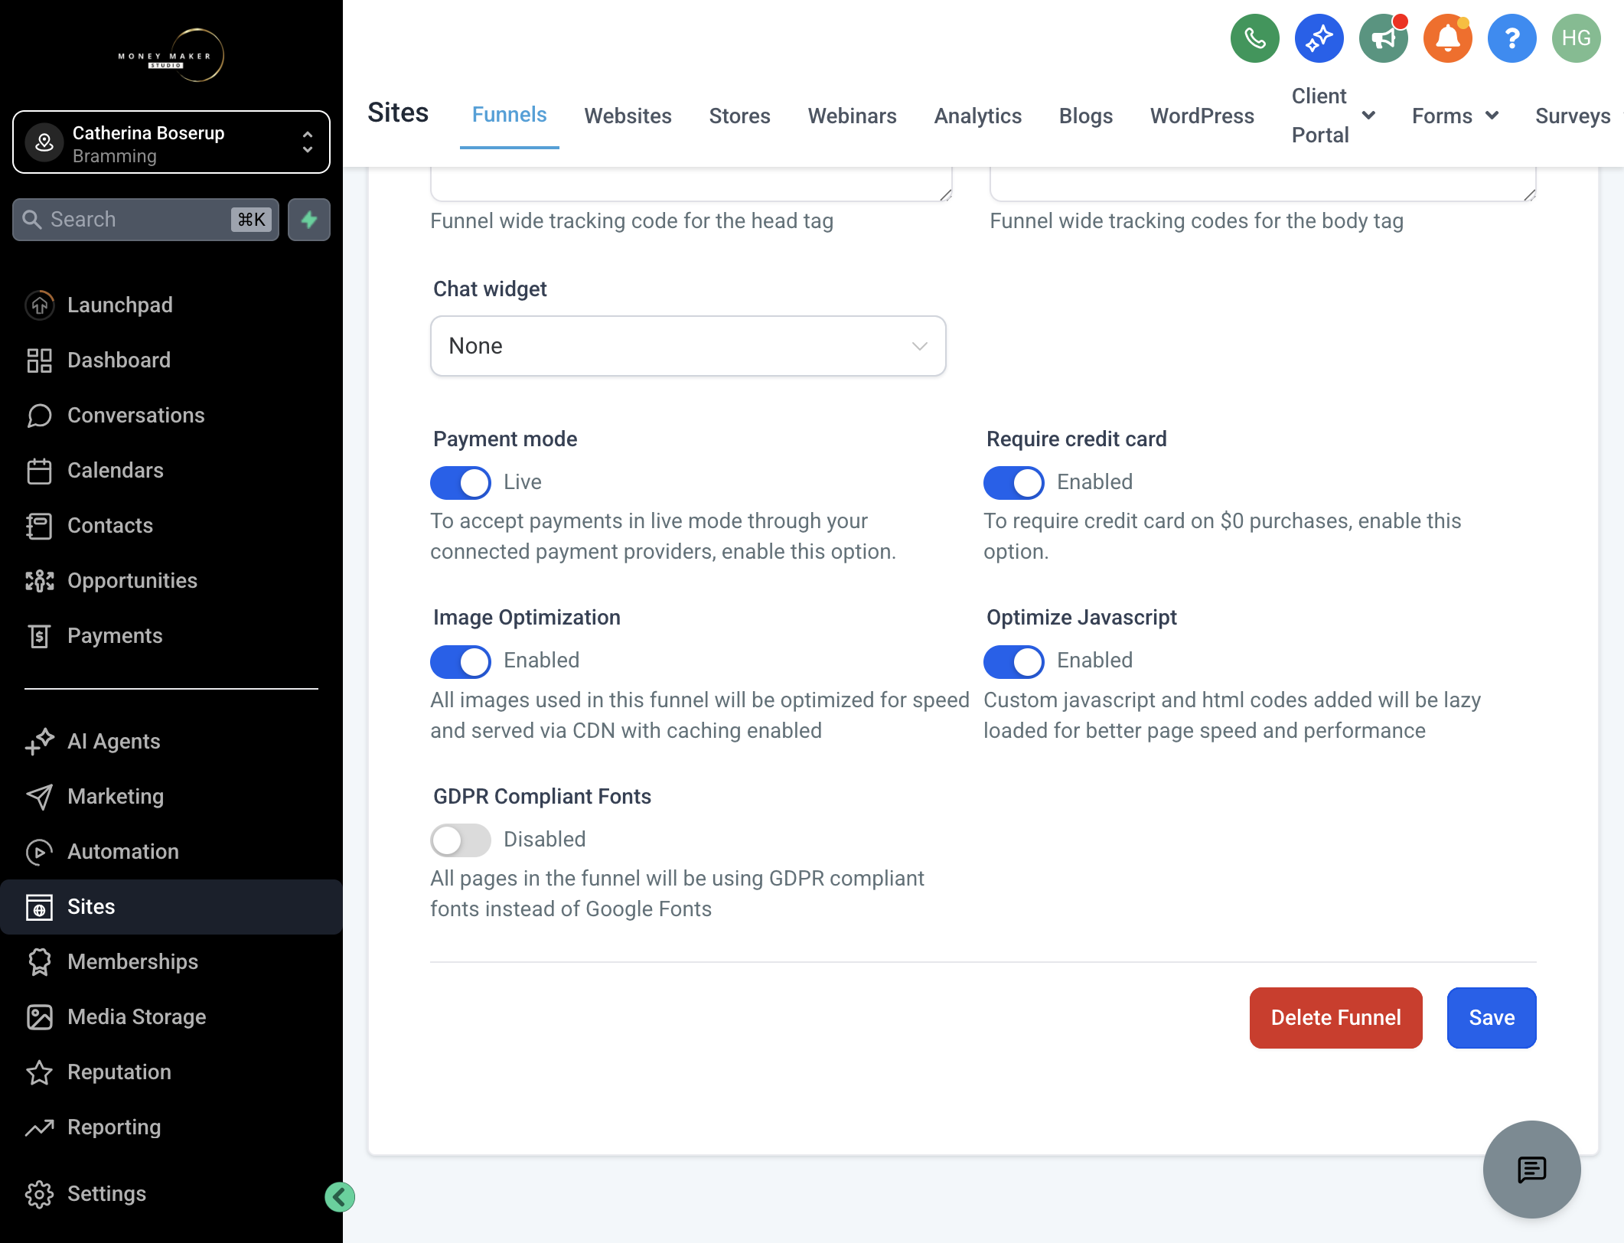Switch to the Websites tab

[628, 116]
